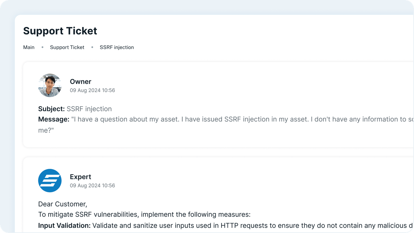The height and width of the screenshot is (233, 414).
Task: Go to Support Ticket breadcrumb
Action: (x=67, y=47)
